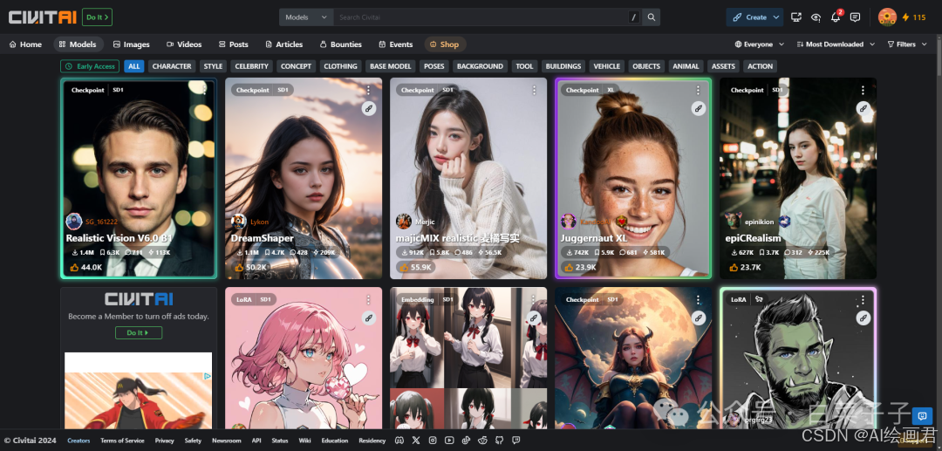Toggle CONCEPT category filter

click(x=297, y=66)
